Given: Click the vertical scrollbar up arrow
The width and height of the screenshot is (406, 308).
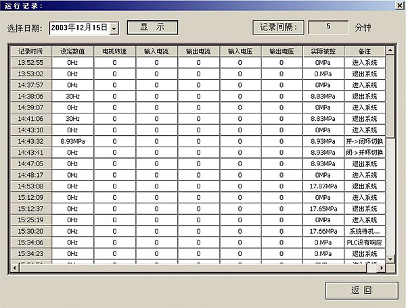Looking at the screenshot, I should pos(390,50).
